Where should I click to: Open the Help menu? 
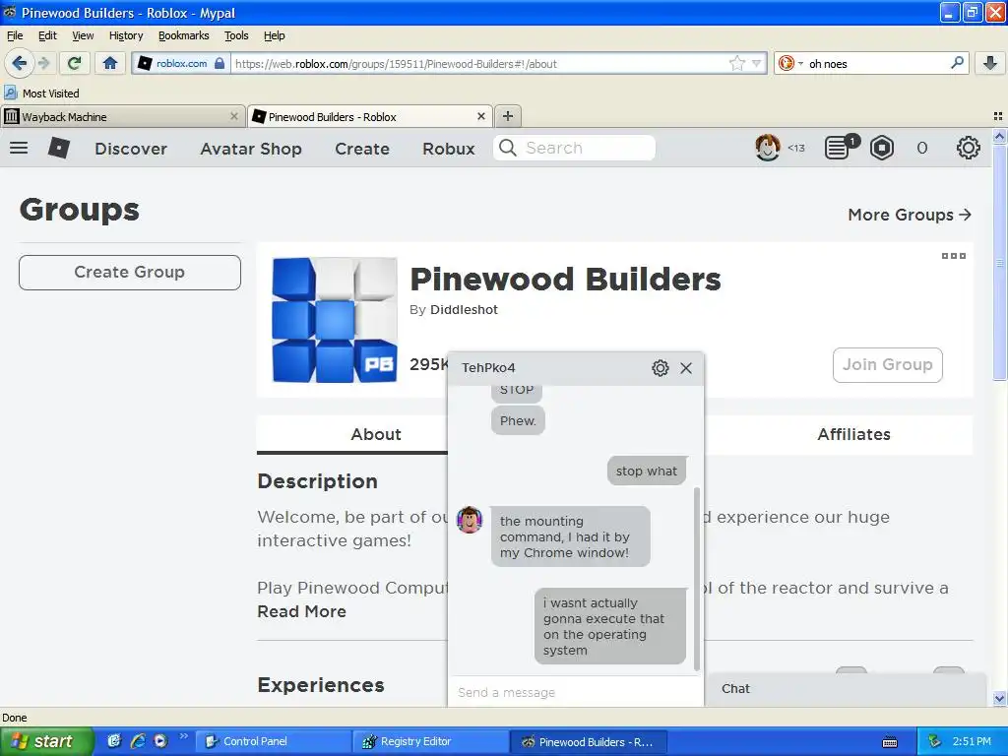click(274, 35)
